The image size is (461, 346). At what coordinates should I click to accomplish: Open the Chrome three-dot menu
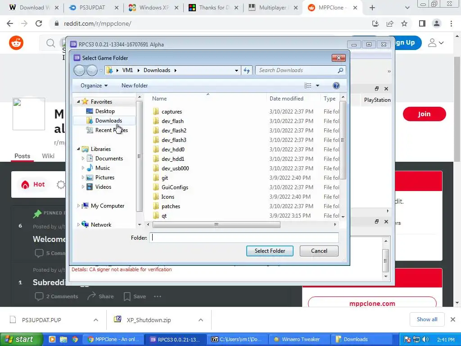click(451, 23)
